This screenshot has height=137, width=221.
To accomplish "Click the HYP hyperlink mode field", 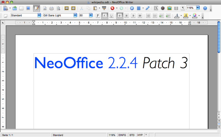I will pos(140,135).
